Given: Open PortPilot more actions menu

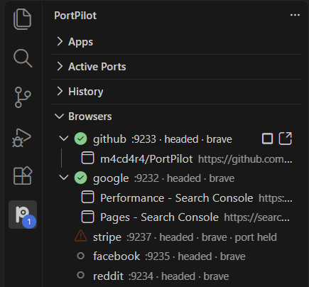Looking at the screenshot, I should (x=295, y=15).
